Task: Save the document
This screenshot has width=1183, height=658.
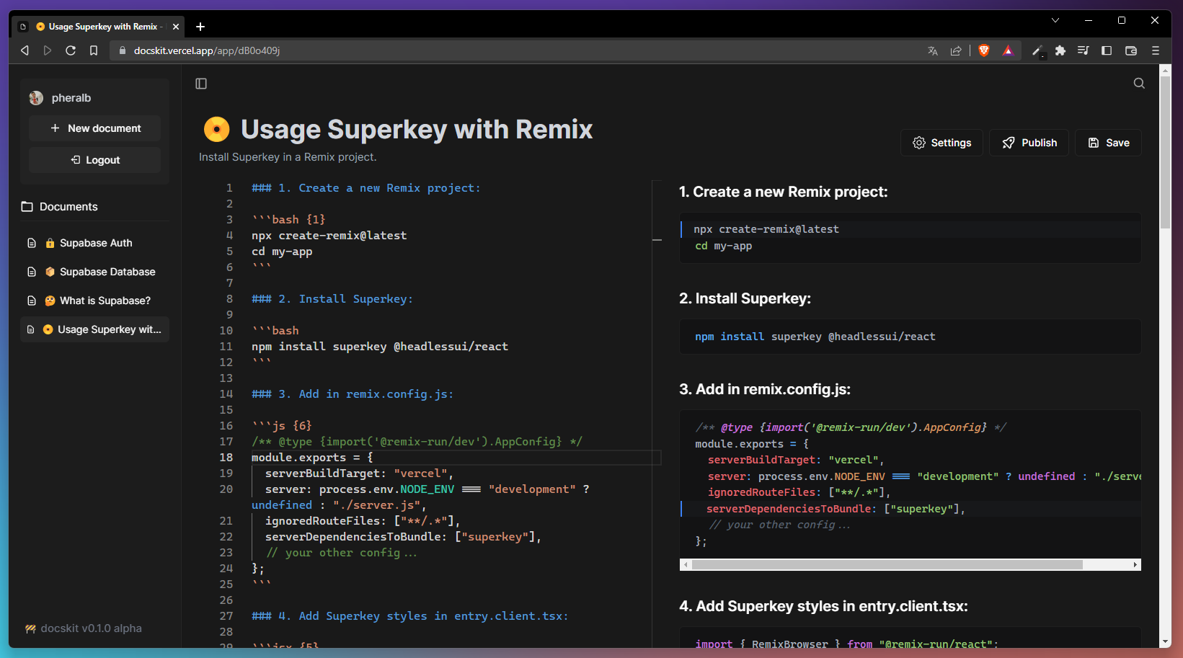Action: pos(1108,143)
